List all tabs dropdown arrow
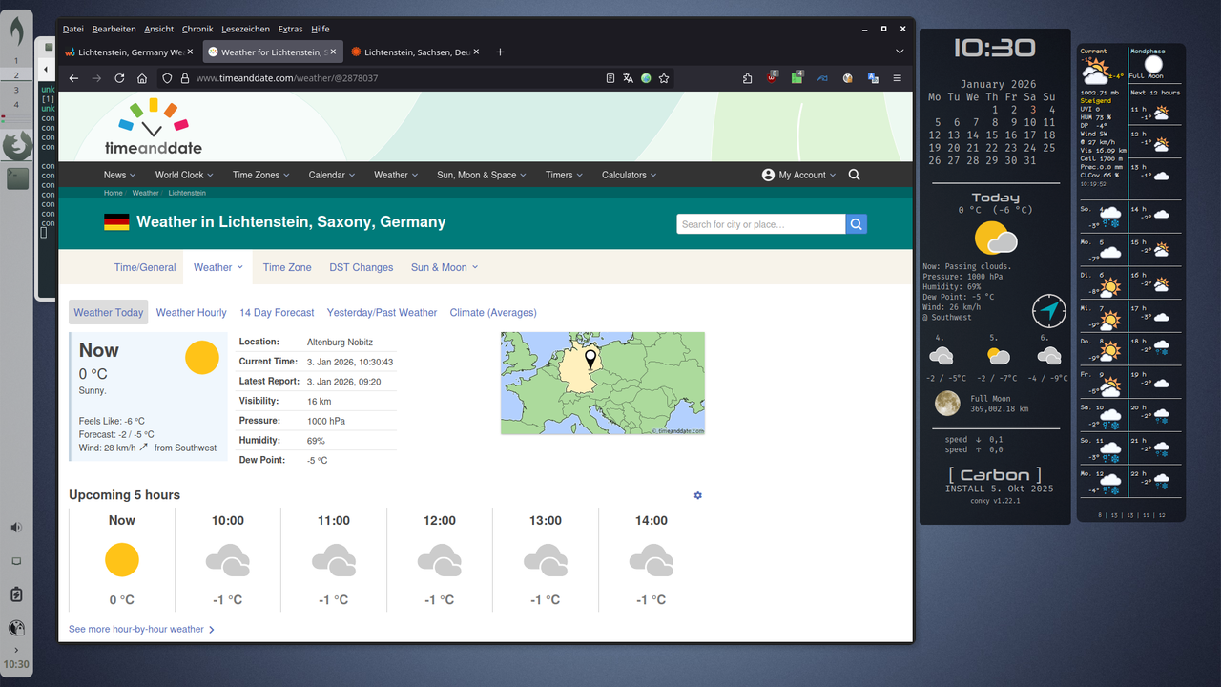Screen dimensions: 1221x687 click(x=900, y=52)
